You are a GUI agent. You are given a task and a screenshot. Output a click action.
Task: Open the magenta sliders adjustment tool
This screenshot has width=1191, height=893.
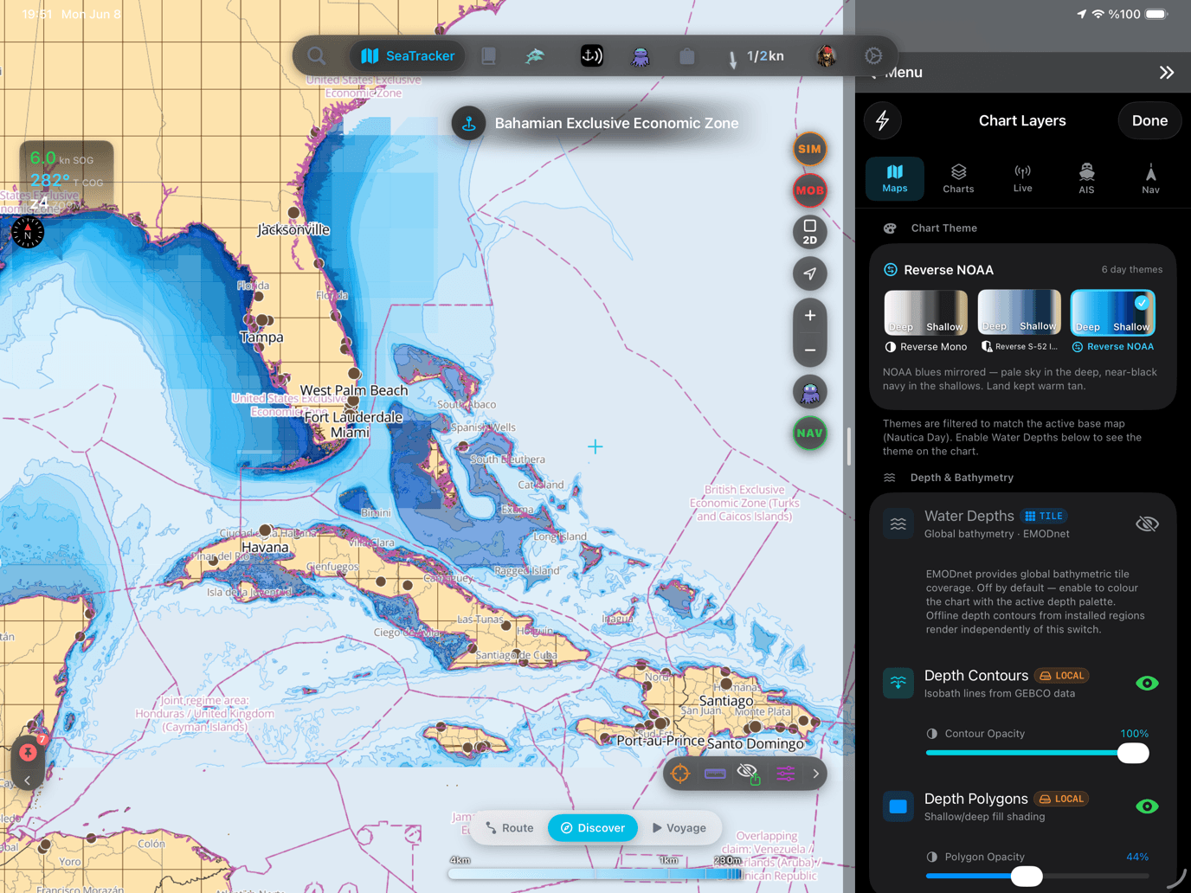[x=785, y=774]
